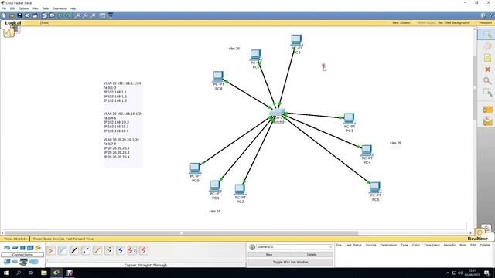Select the Switches device category icon

[x=15, y=248]
